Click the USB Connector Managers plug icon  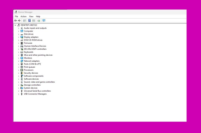22,94
